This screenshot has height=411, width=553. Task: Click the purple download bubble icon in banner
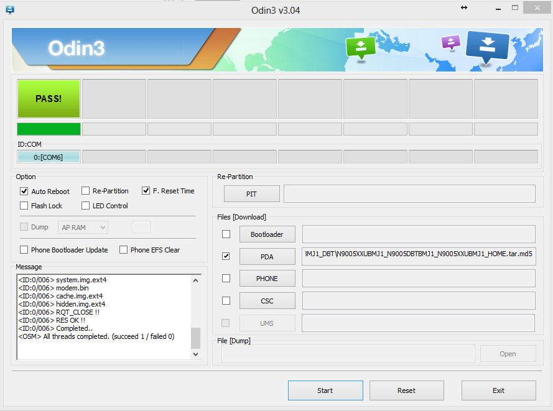[x=451, y=43]
